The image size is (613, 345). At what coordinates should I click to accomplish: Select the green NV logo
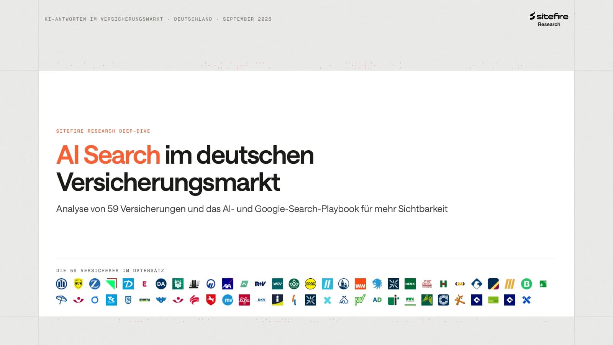(x=360, y=300)
